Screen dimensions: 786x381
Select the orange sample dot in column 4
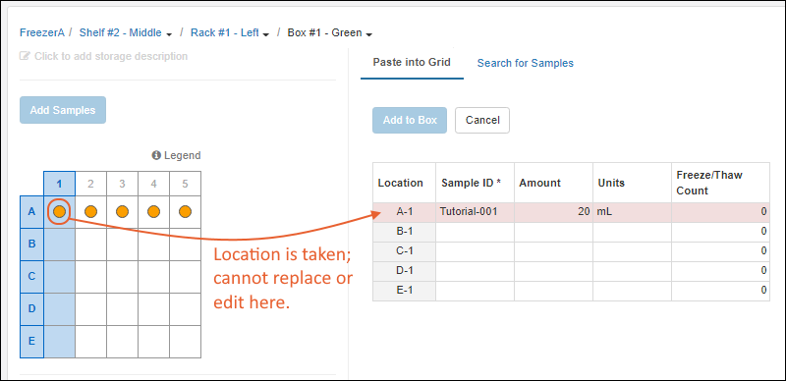coord(153,212)
